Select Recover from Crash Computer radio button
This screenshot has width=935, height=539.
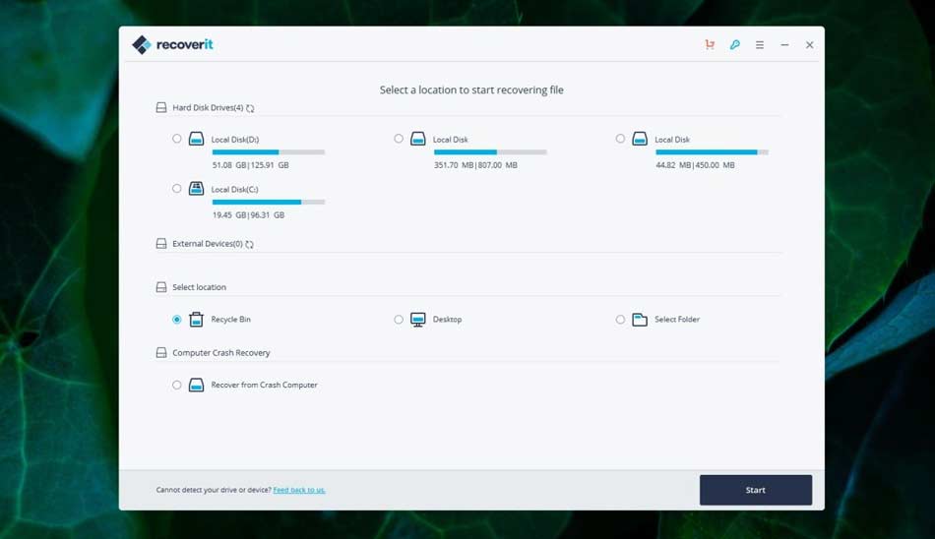click(x=176, y=385)
